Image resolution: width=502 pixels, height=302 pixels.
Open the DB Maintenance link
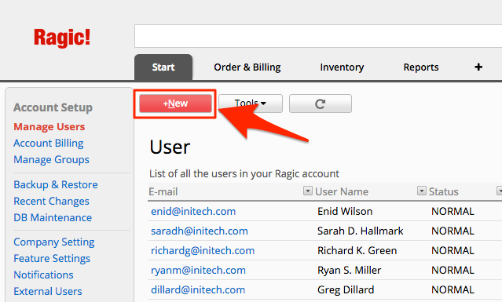click(53, 217)
